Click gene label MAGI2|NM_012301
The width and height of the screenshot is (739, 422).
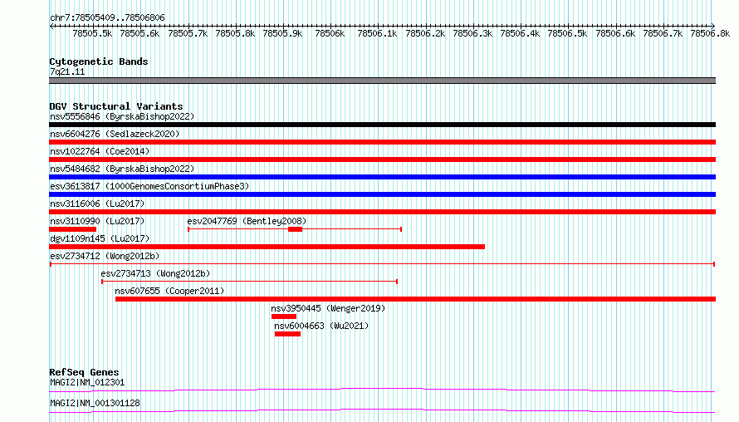coord(87,382)
